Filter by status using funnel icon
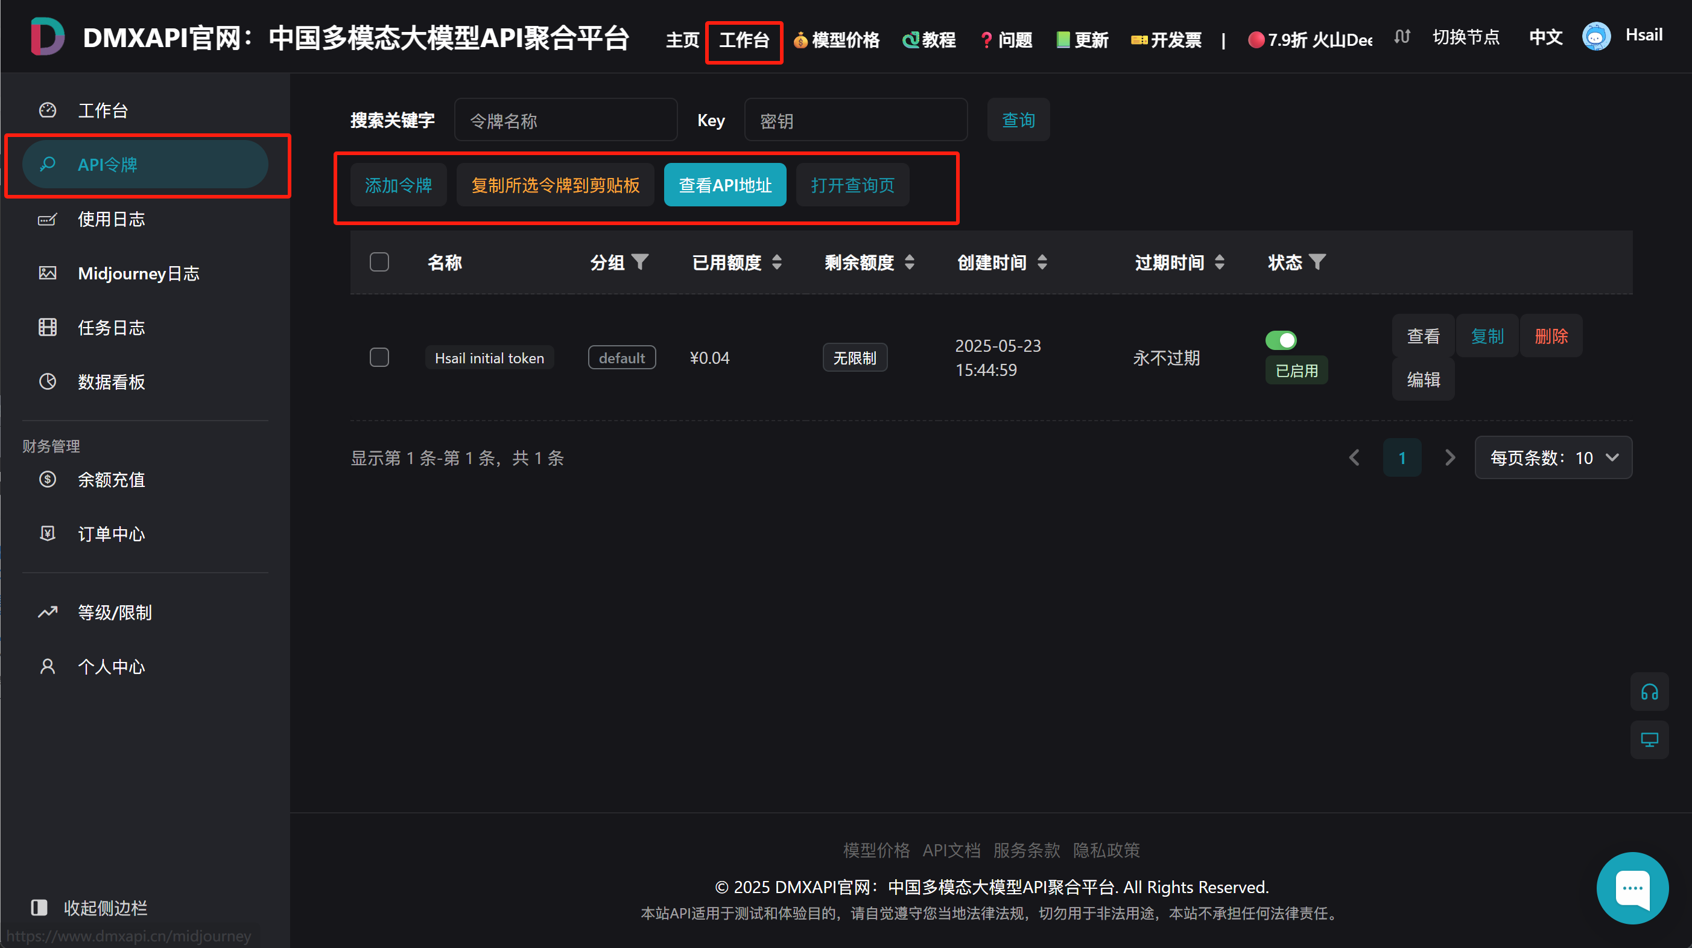This screenshot has height=948, width=1692. tap(1317, 262)
